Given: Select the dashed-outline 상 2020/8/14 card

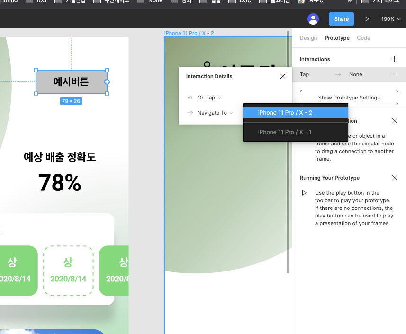Looking at the screenshot, I should (x=68, y=271).
